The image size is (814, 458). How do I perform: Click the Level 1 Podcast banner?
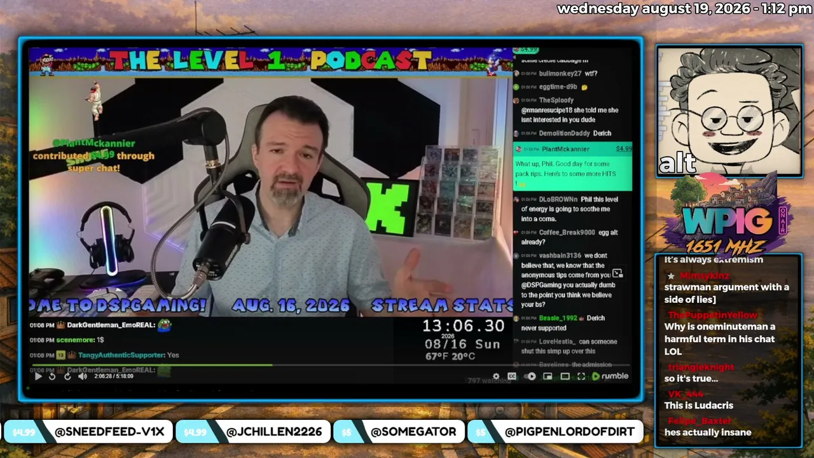coord(270,61)
